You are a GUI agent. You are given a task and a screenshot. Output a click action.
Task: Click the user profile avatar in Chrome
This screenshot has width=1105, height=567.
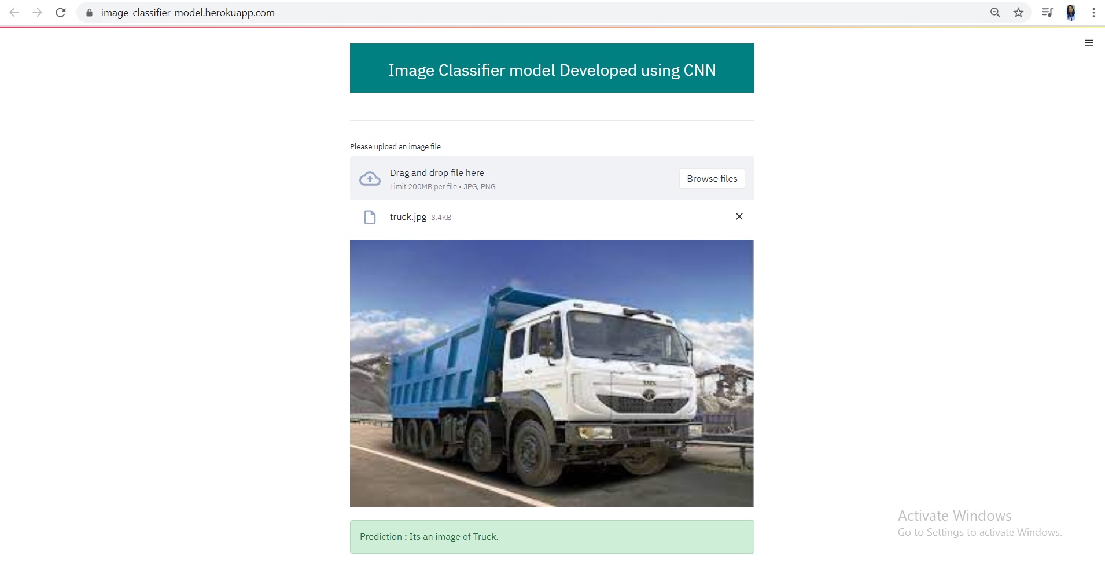(x=1071, y=12)
